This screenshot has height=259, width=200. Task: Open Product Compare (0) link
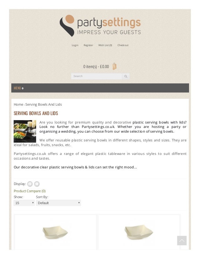pyautogui.click(x=30, y=191)
